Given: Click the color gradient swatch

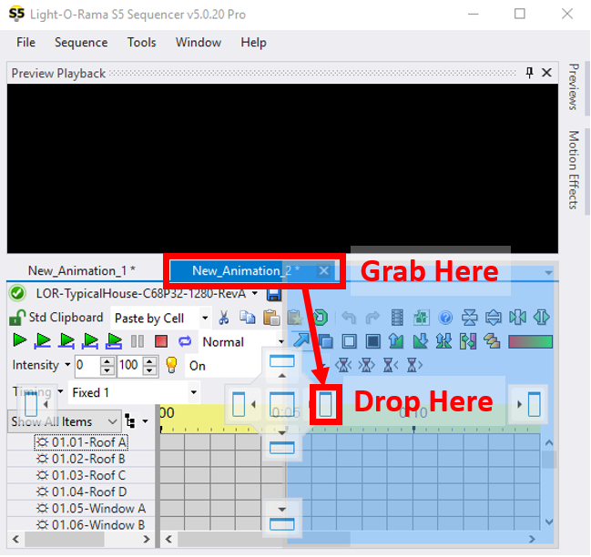Looking at the screenshot, I should 530,341.
